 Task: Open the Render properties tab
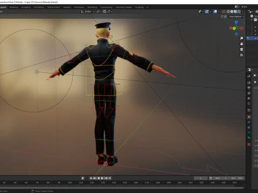pyautogui.click(x=249, y=83)
